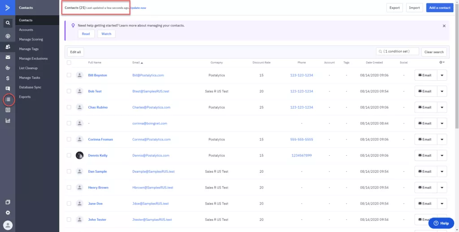Open the column settings gear dropdown
The image size is (459, 232).
(442, 62)
